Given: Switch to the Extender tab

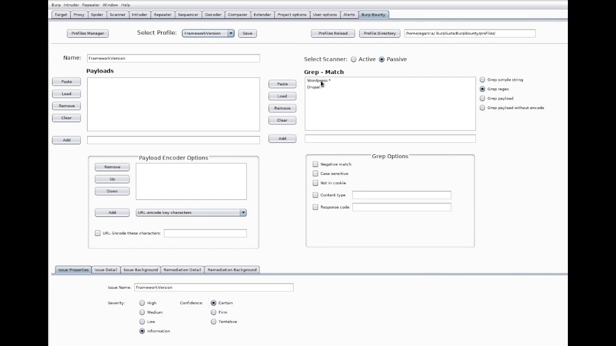Looking at the screenshot, I should (x=262, y=14).
